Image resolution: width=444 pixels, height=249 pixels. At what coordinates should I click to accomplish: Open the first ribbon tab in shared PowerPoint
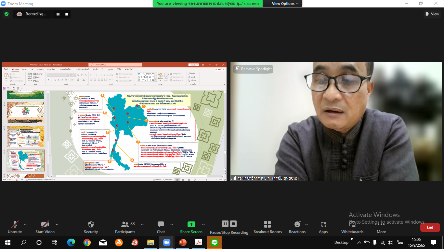pos(6,69)
